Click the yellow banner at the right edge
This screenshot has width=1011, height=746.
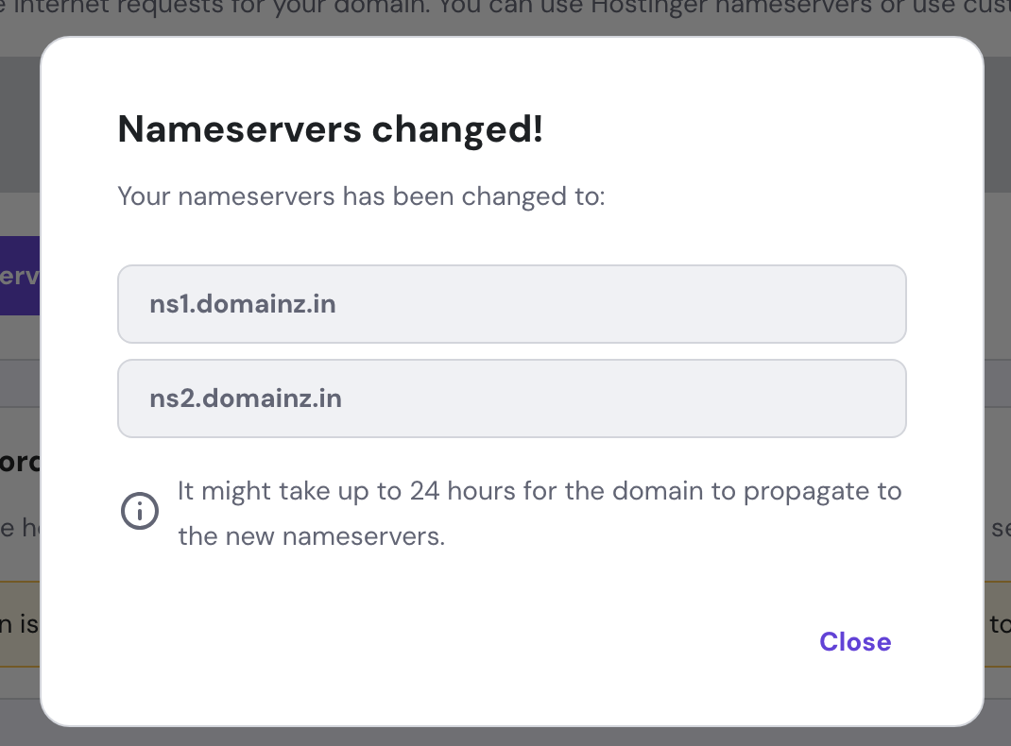click(998, 624)
